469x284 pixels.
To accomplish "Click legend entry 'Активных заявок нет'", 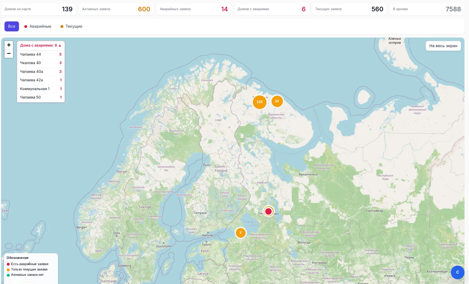I will click(25, 275).
